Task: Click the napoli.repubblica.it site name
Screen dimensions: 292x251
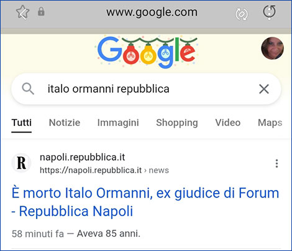Action: click(83, 158)
